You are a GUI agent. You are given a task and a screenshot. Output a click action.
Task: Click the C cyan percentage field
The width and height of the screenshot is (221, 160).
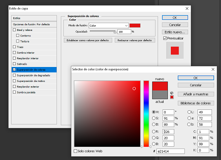pyautogui.click(x=203, y=132)
